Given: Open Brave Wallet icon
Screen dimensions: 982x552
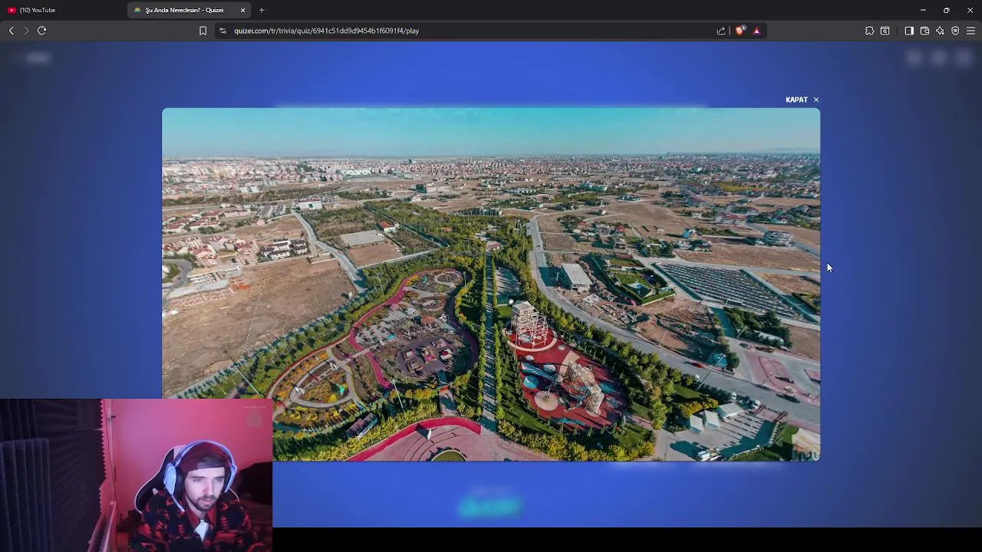Looking at the screenshot, I should pyautogui.click(x=924, y=31).
